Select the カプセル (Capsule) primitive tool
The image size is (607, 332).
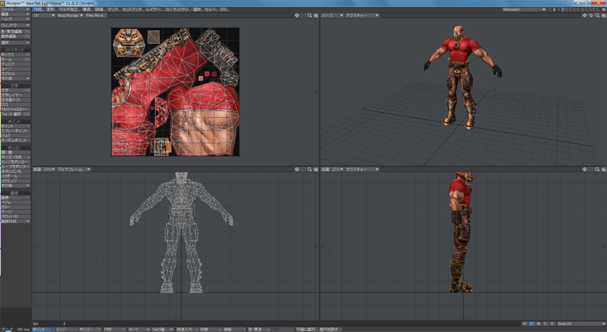point(15,73)
